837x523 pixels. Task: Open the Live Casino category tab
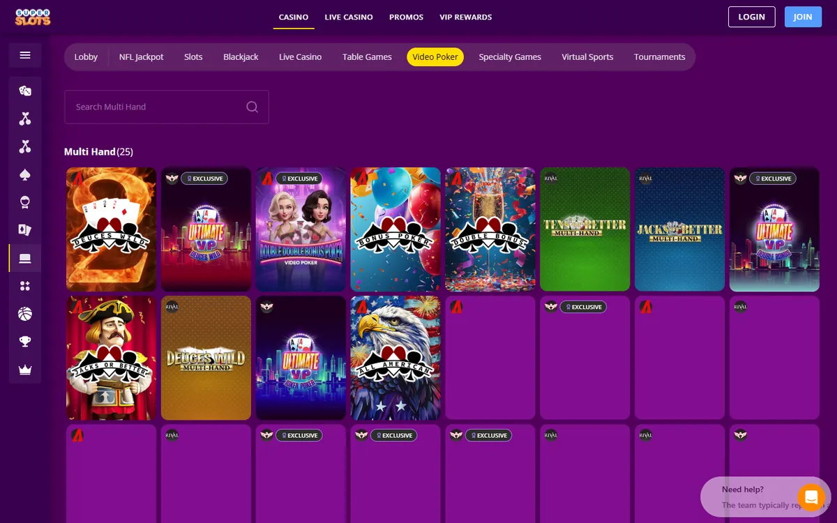(x=301, y=57)
